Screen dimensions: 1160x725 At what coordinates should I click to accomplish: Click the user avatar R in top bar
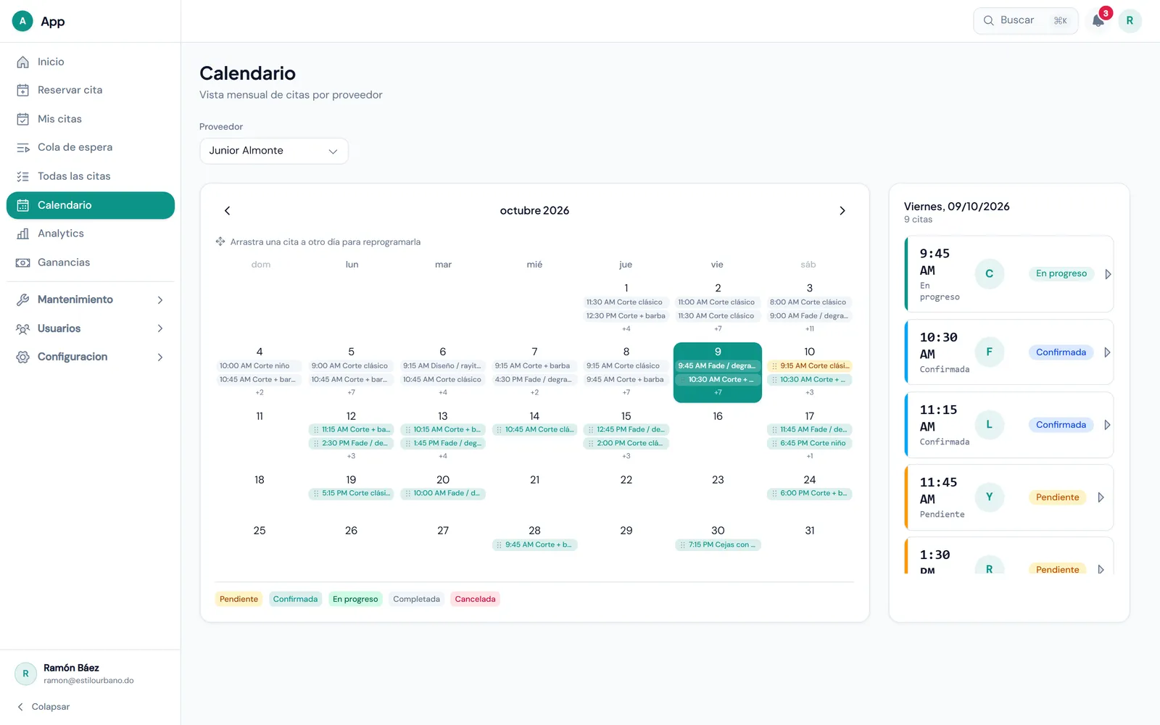(x=1130, y=21)
